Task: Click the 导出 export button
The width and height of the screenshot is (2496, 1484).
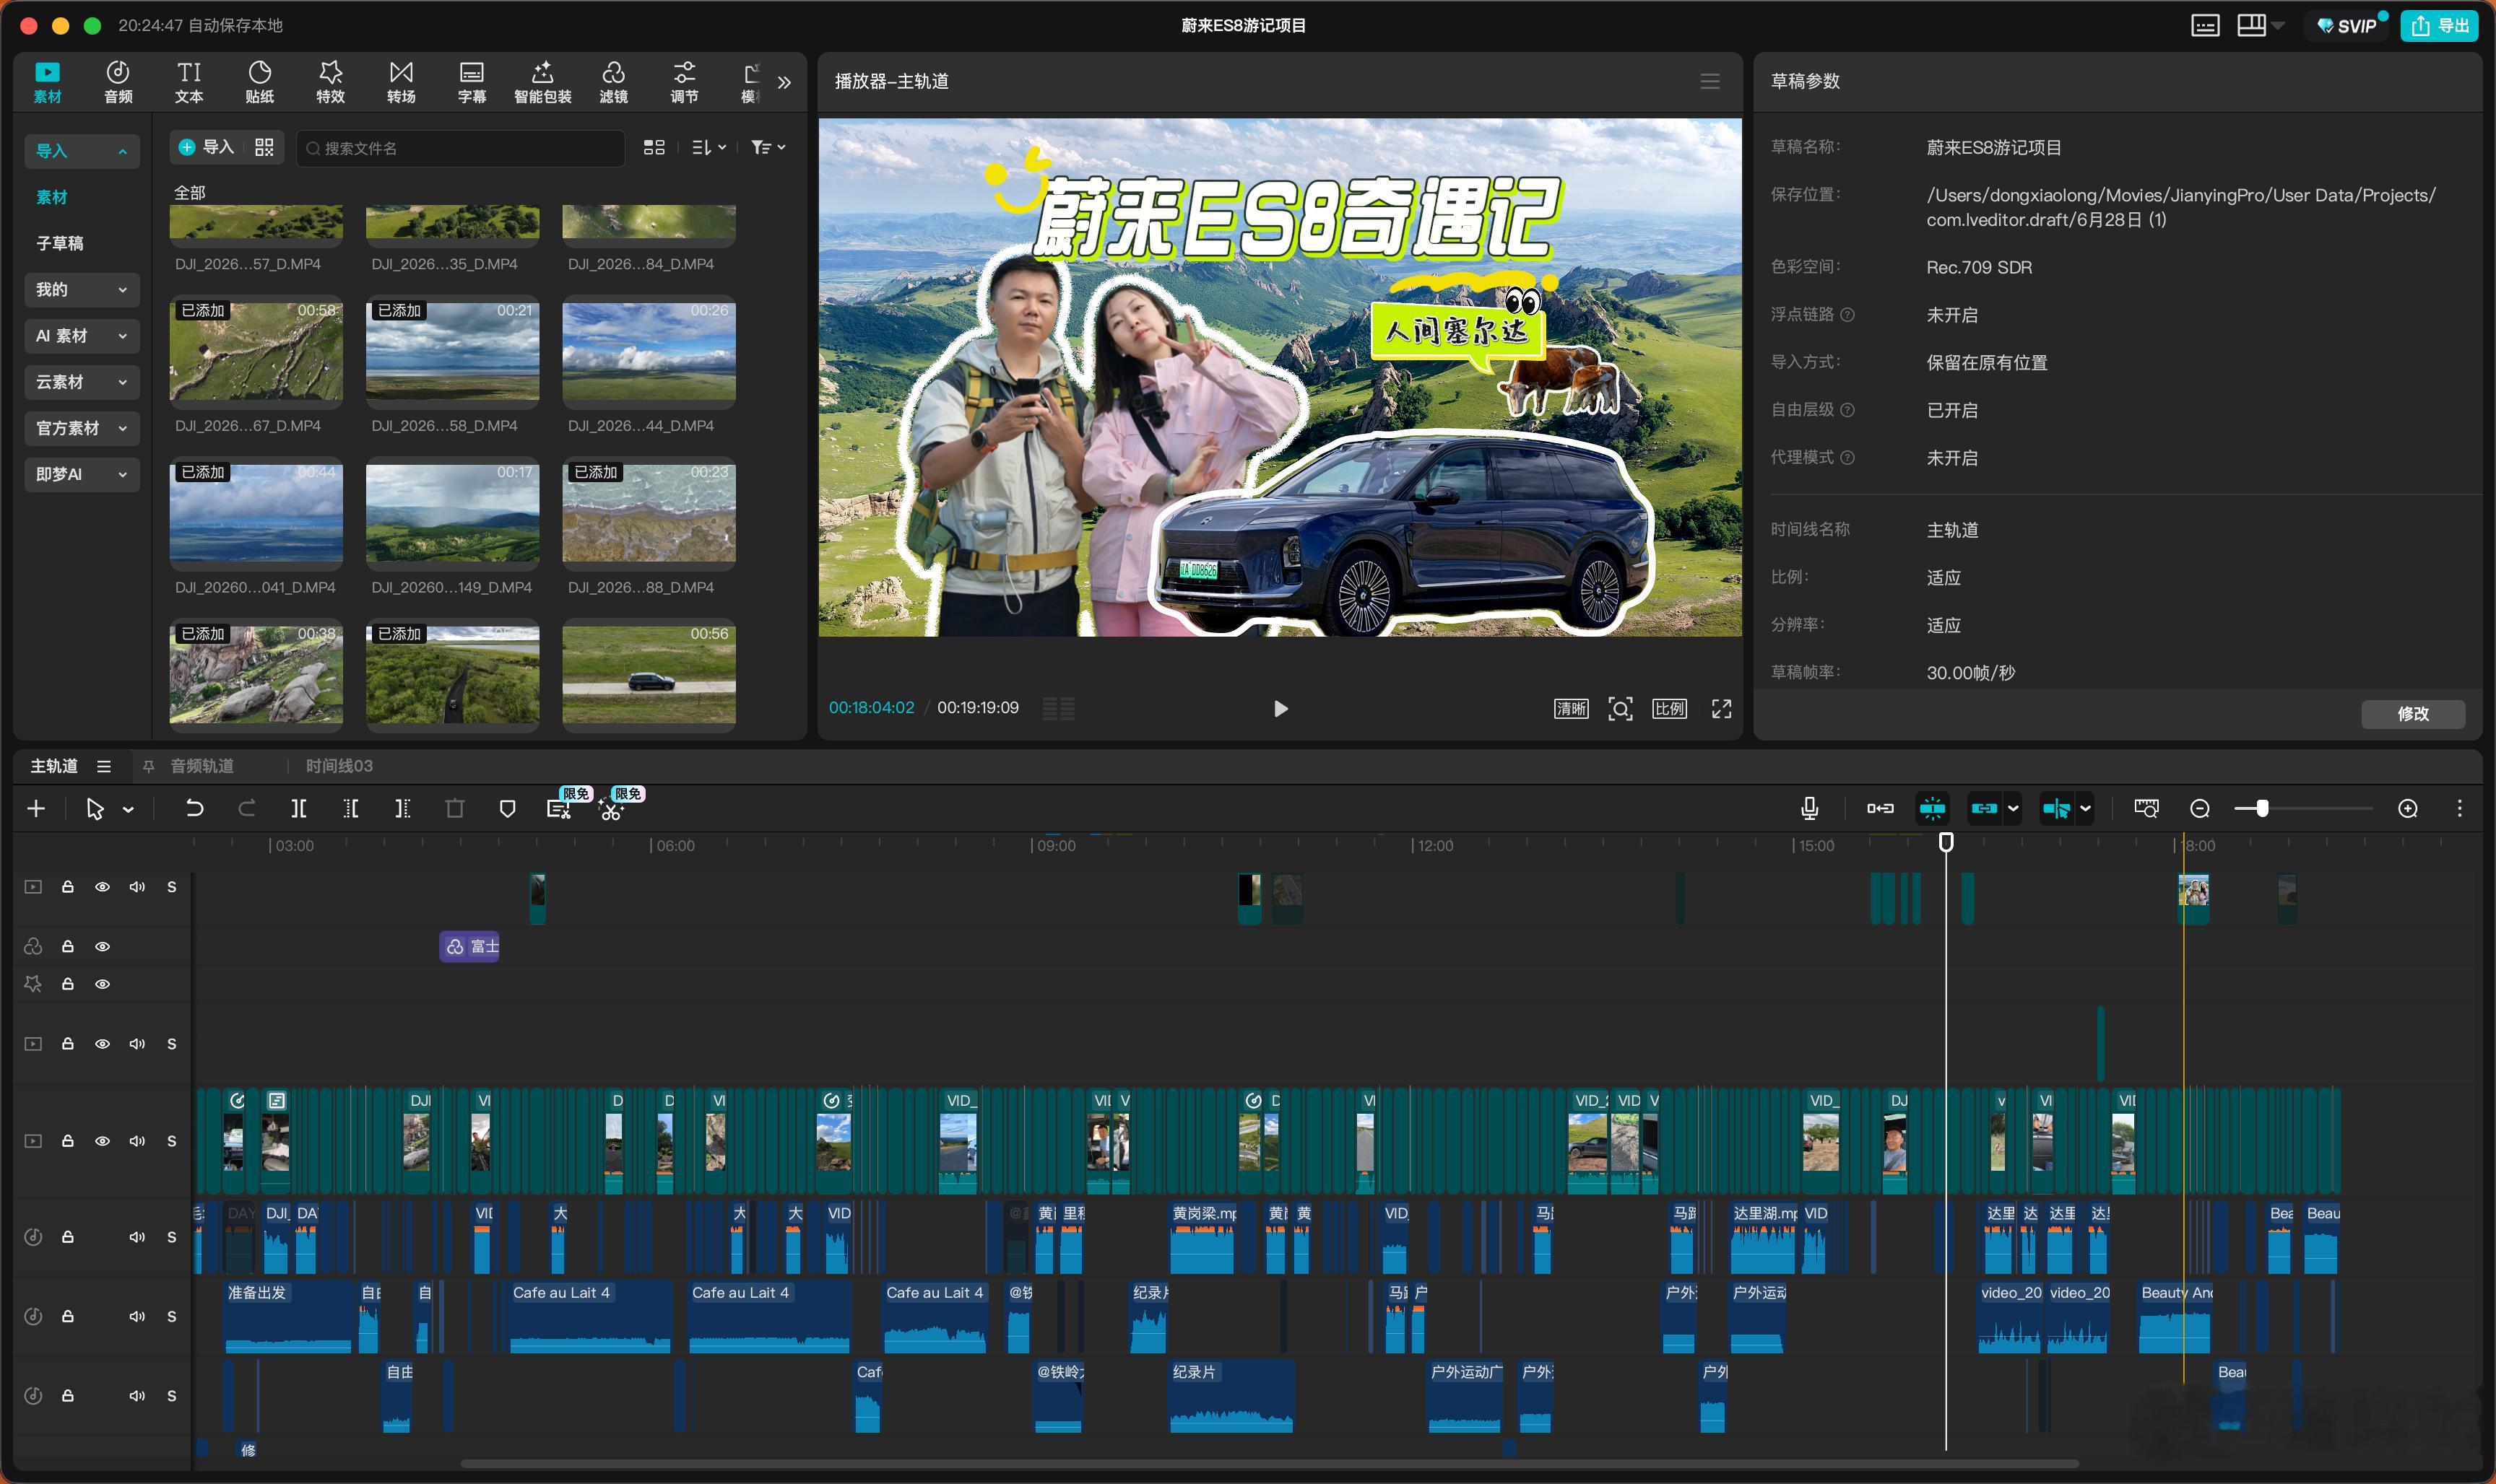Action: point(2439,25)
